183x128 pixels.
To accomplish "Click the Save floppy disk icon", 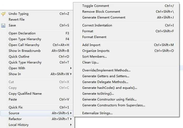I will coord(3,25).
